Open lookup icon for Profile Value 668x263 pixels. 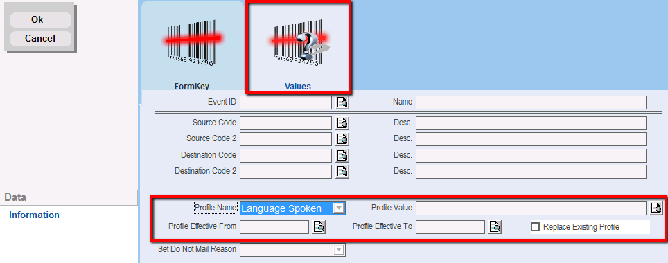click(x=656, y=208)
